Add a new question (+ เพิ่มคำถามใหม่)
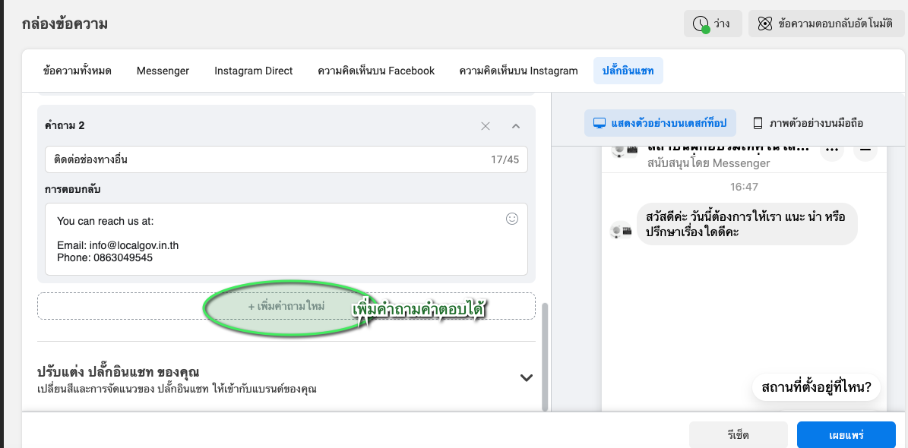Viewport: 908px width, 448px height. pos(286,306)
